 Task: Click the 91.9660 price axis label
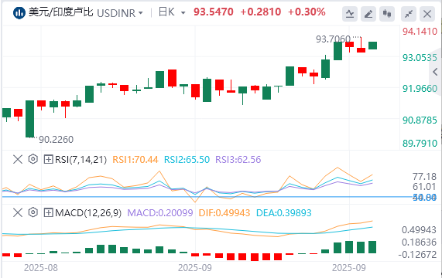coord(420,89)
